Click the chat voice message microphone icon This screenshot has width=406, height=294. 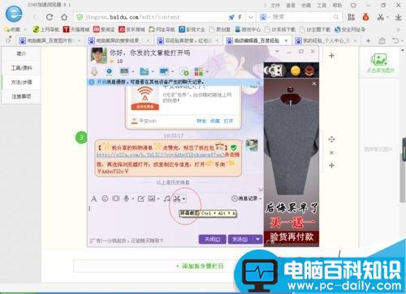[x=126, y=198]
